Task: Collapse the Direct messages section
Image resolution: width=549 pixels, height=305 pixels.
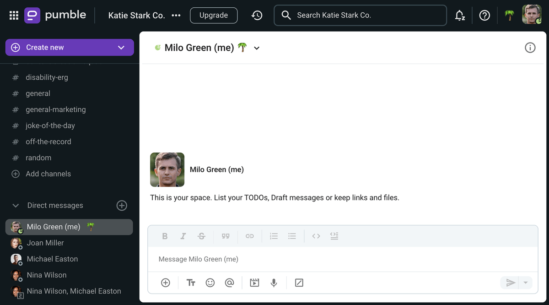Action: (x=16, y=206)
